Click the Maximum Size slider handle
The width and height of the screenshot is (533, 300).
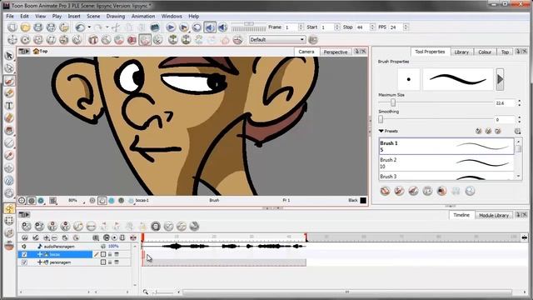[x=393, y=102]
